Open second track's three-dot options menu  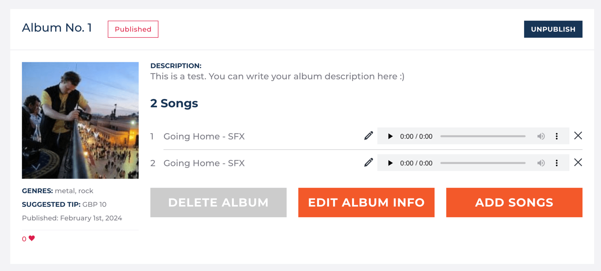(557, 163)
